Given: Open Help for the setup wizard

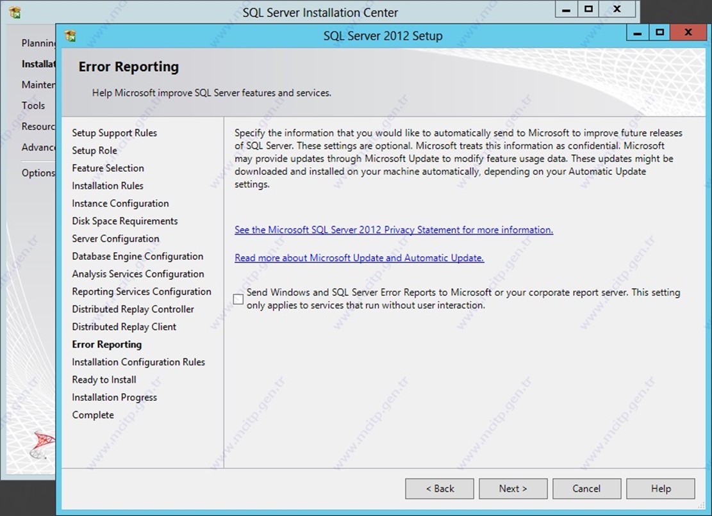Looking at the screenshot, I should (x=661, y=488).
